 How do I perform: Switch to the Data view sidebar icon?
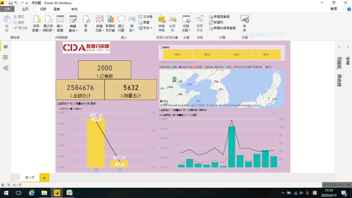coord(5,57)
